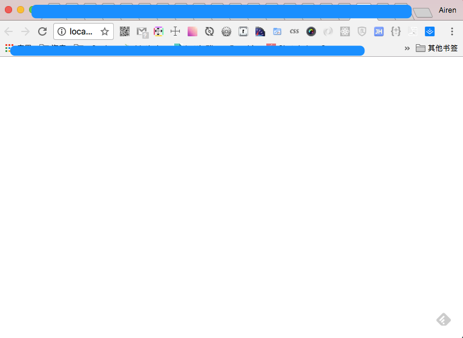Screen dimensions: 463x338
Task: Open a new tab
Action: [423, 13]
